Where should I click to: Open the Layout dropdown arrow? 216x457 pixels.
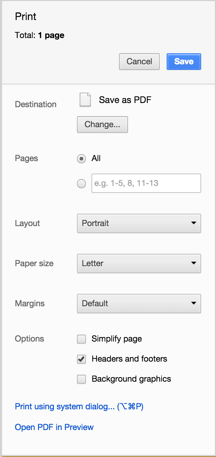193,223
